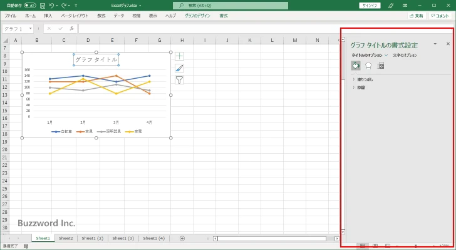
Task: Click the コメント button
Action: click(x=440, y=16)
